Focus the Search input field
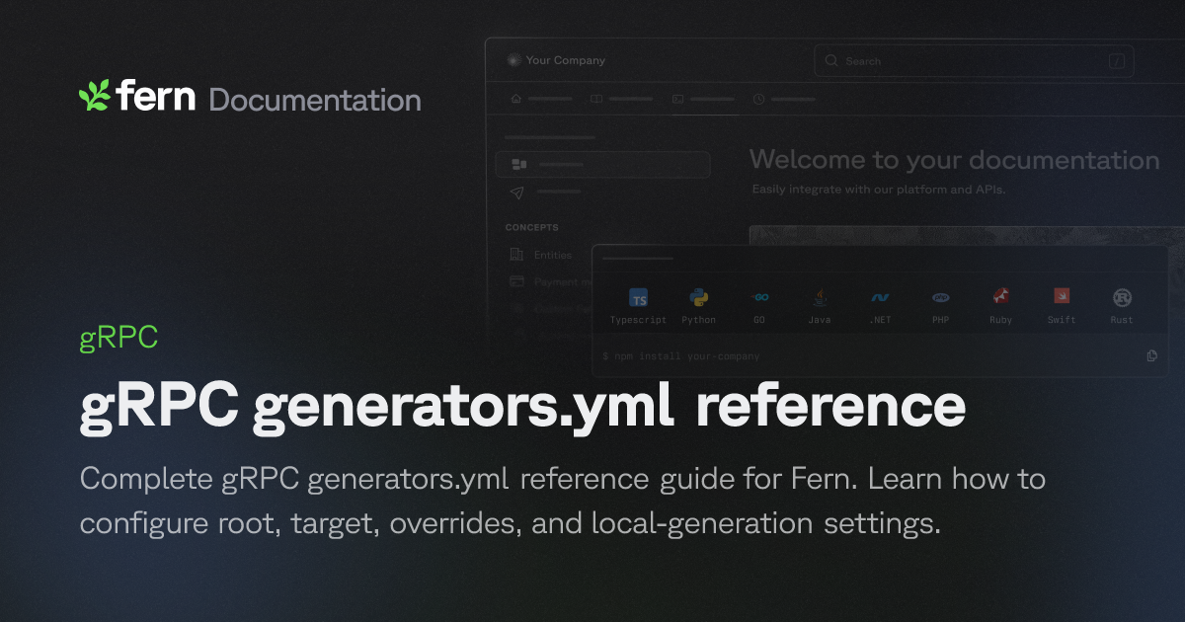Screen dimensions: 1185x622 point(974,61)
